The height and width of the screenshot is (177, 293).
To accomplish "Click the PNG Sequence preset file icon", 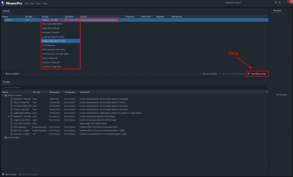I will point(11,127).
